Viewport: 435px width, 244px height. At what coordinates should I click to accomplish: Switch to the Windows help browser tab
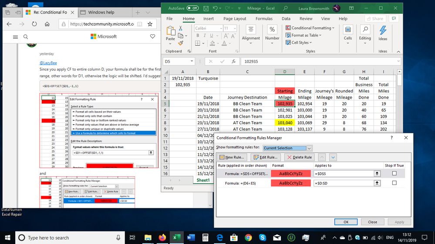(105, 12)
